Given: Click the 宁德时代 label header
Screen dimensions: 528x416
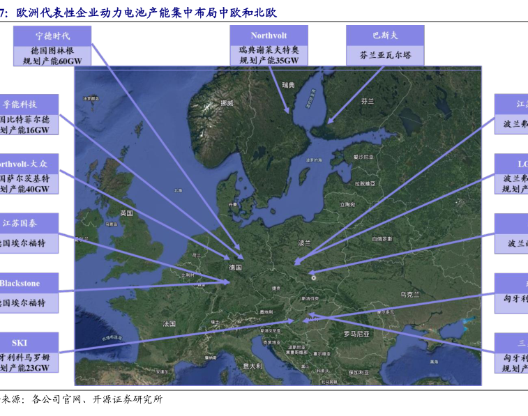Looking at the screenshot, I should (x=52, y=36).
